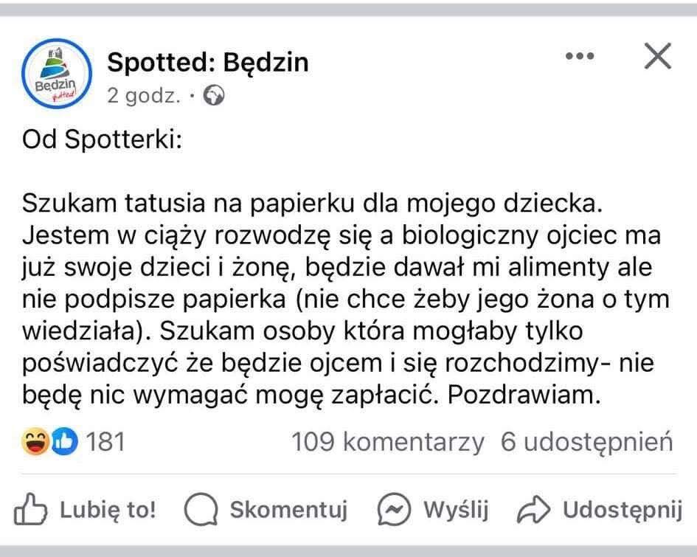The height and width of the screenshot is (557, 697).
Task: Close the post with the X icon
Action: point(657,57)
